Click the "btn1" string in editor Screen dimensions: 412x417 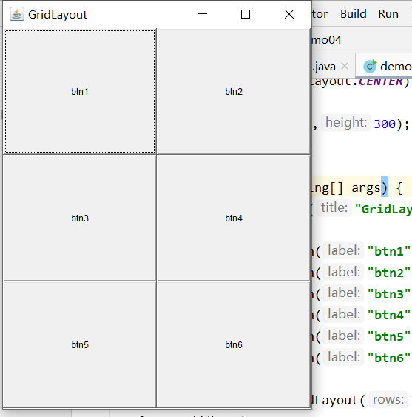388,251
